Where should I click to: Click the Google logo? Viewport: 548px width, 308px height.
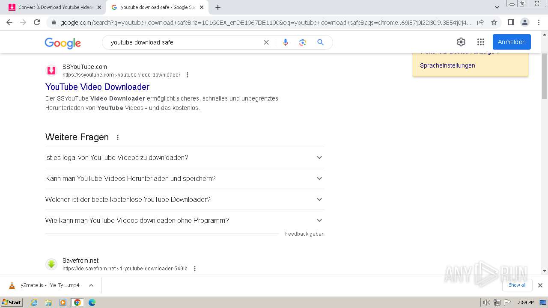click(63, 43)
